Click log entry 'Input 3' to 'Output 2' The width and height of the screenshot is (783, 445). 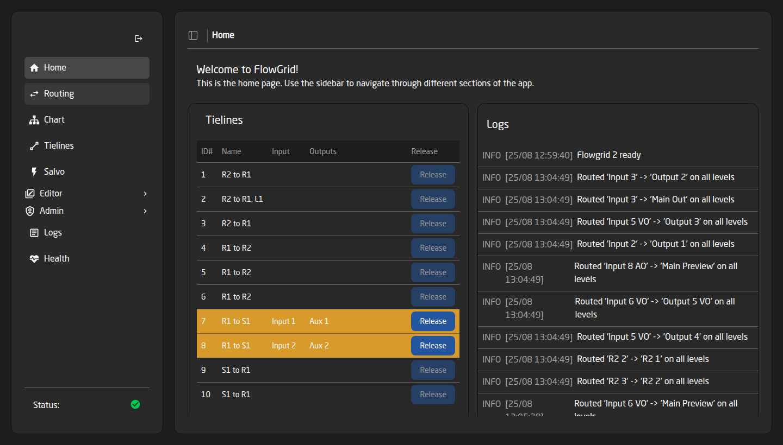[618, 177]
